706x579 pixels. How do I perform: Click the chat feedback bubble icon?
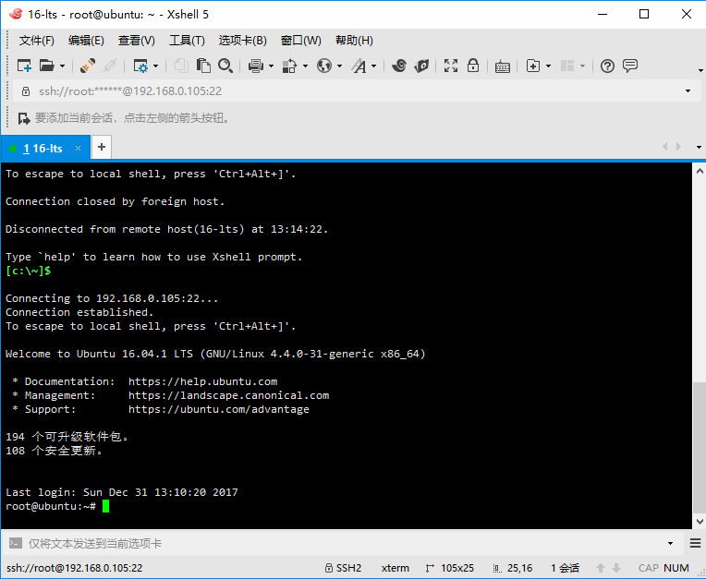point(630,66)
